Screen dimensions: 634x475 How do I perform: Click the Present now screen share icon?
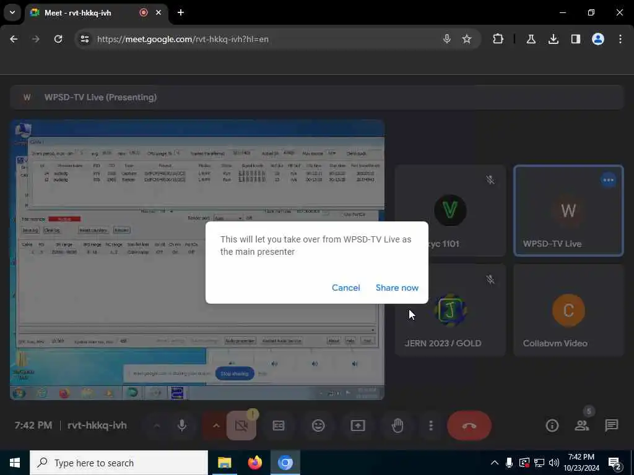[x=358, y=426]
